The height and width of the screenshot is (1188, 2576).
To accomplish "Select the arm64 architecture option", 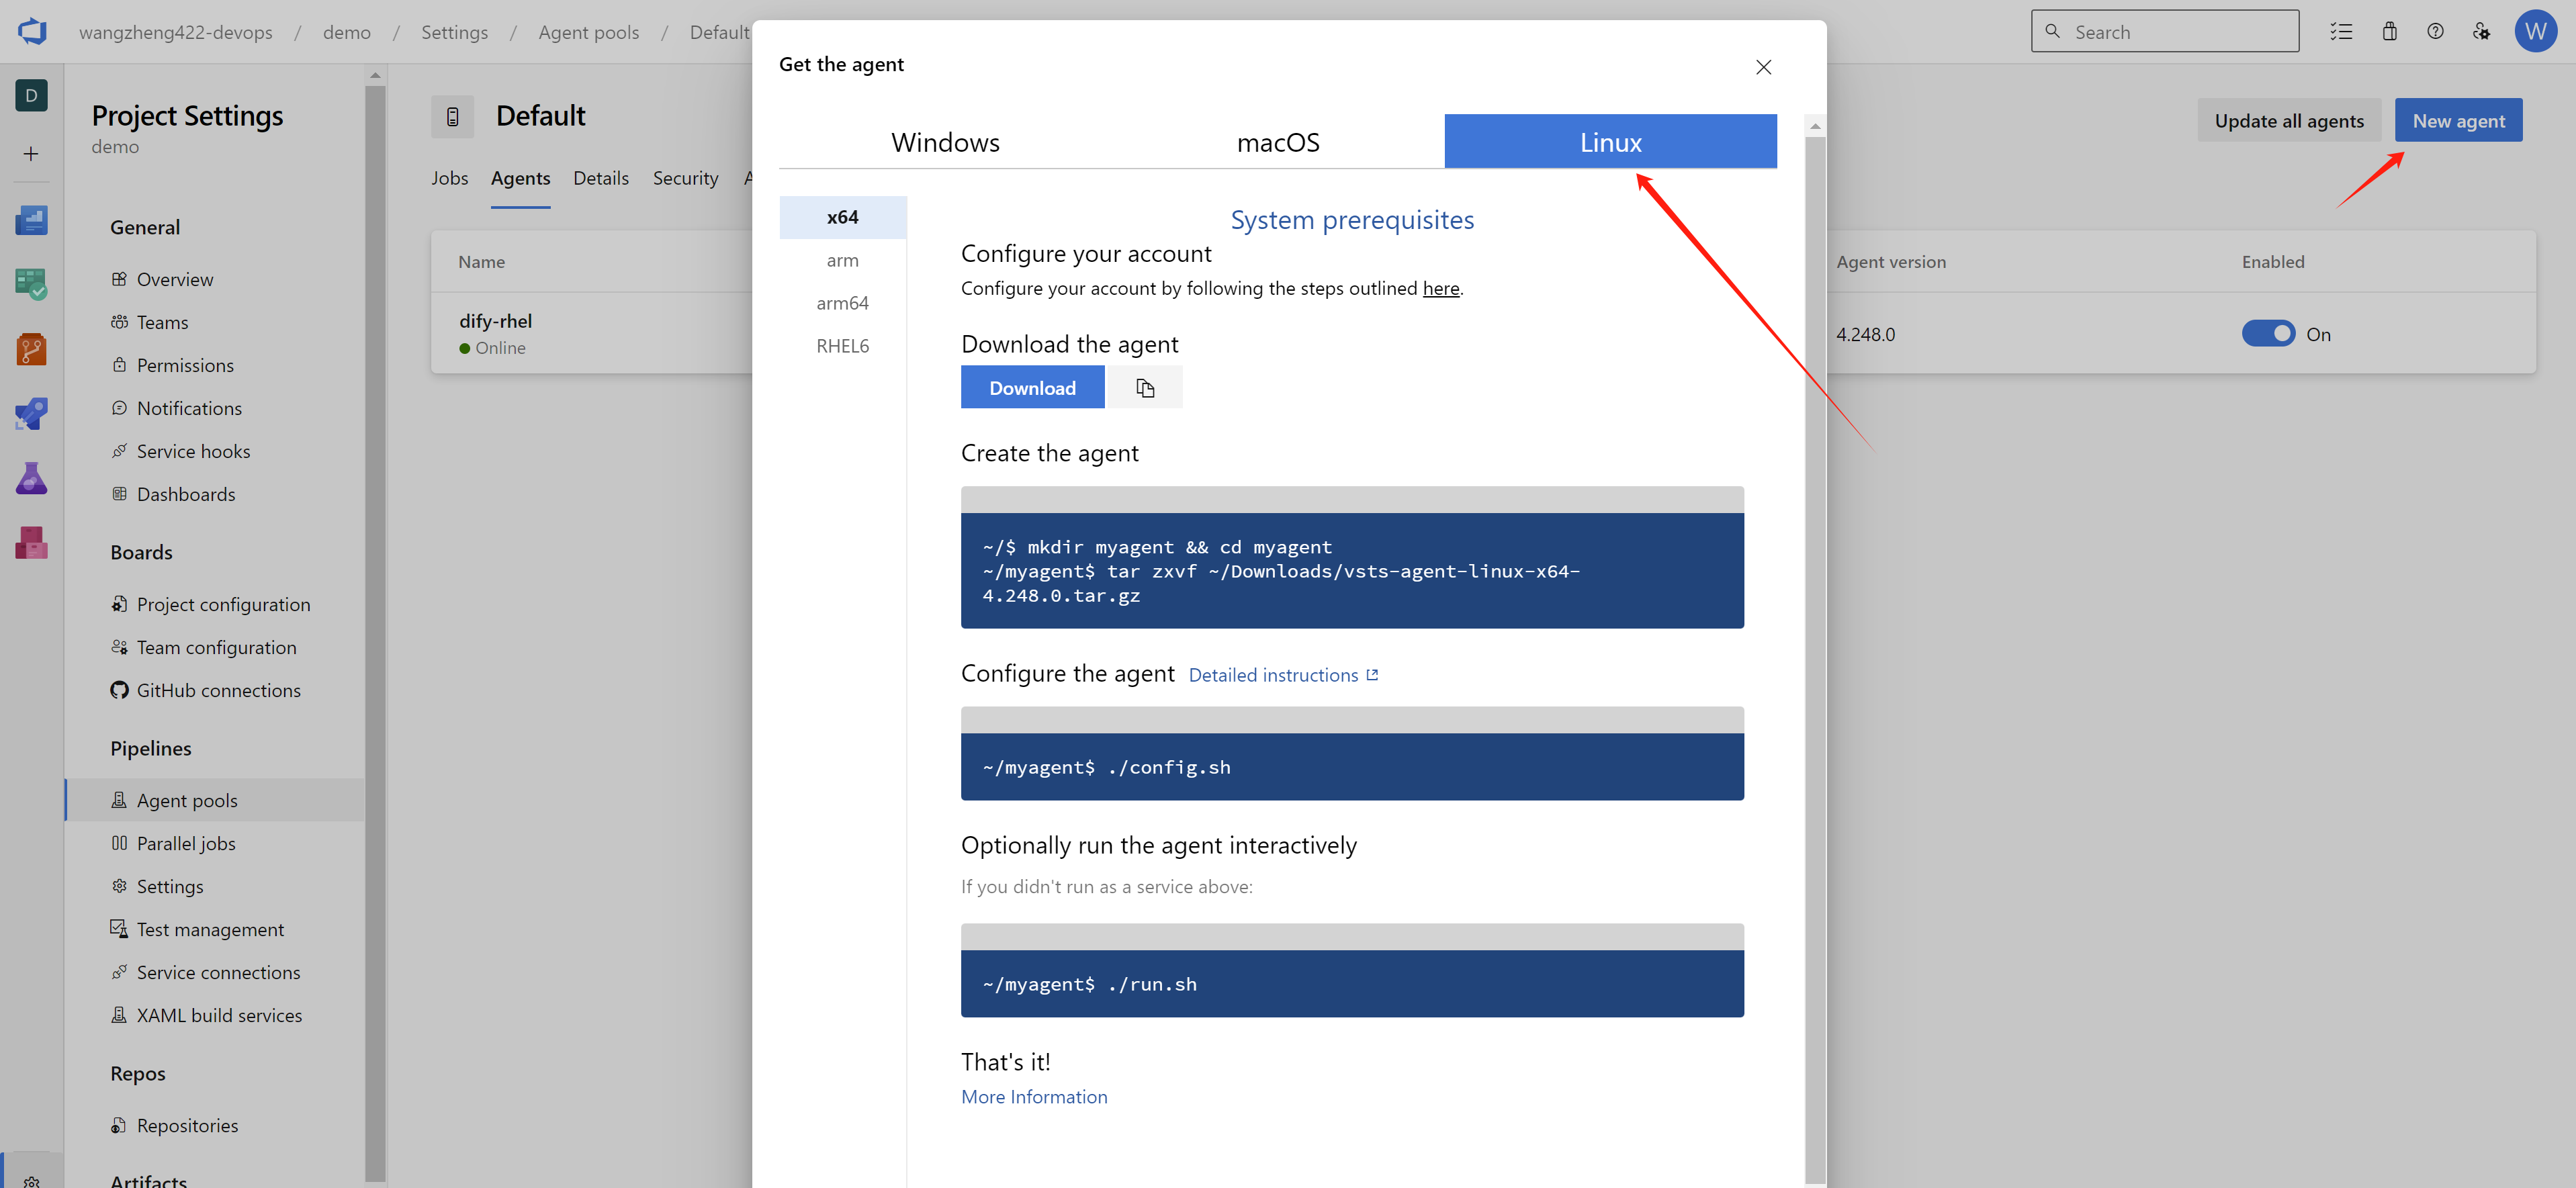I will [x=842, y=303].
